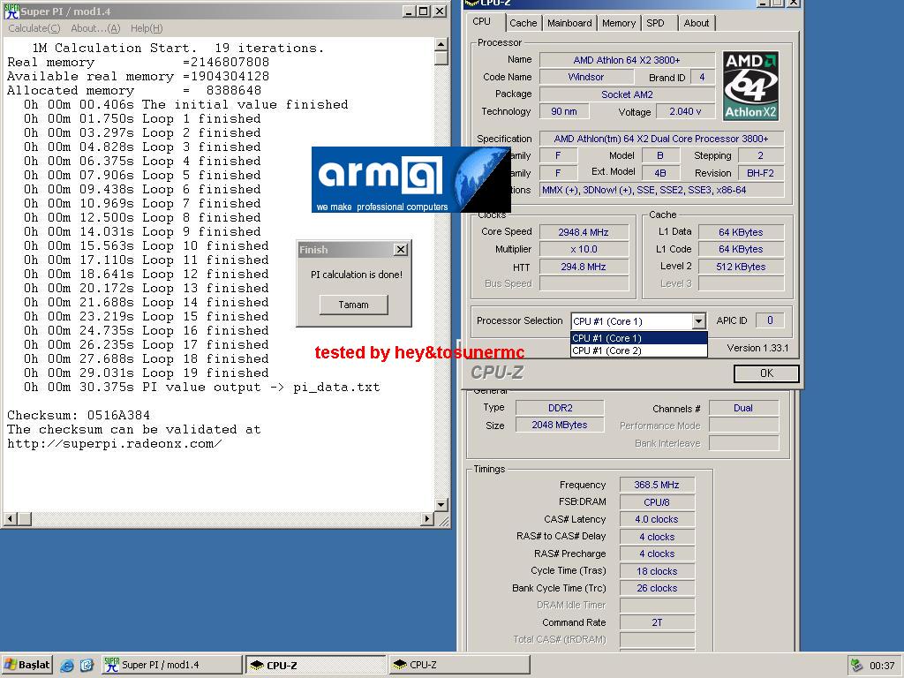
Task: Click the Revision value BH-F2
Action: [x=760, y=173]
